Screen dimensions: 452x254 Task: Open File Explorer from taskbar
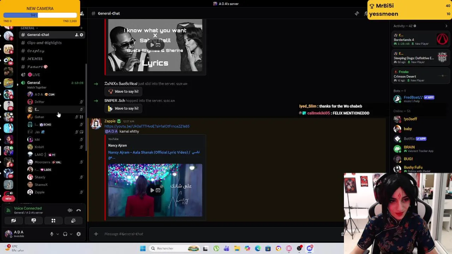pyautogui.click(x=237, y=248)
